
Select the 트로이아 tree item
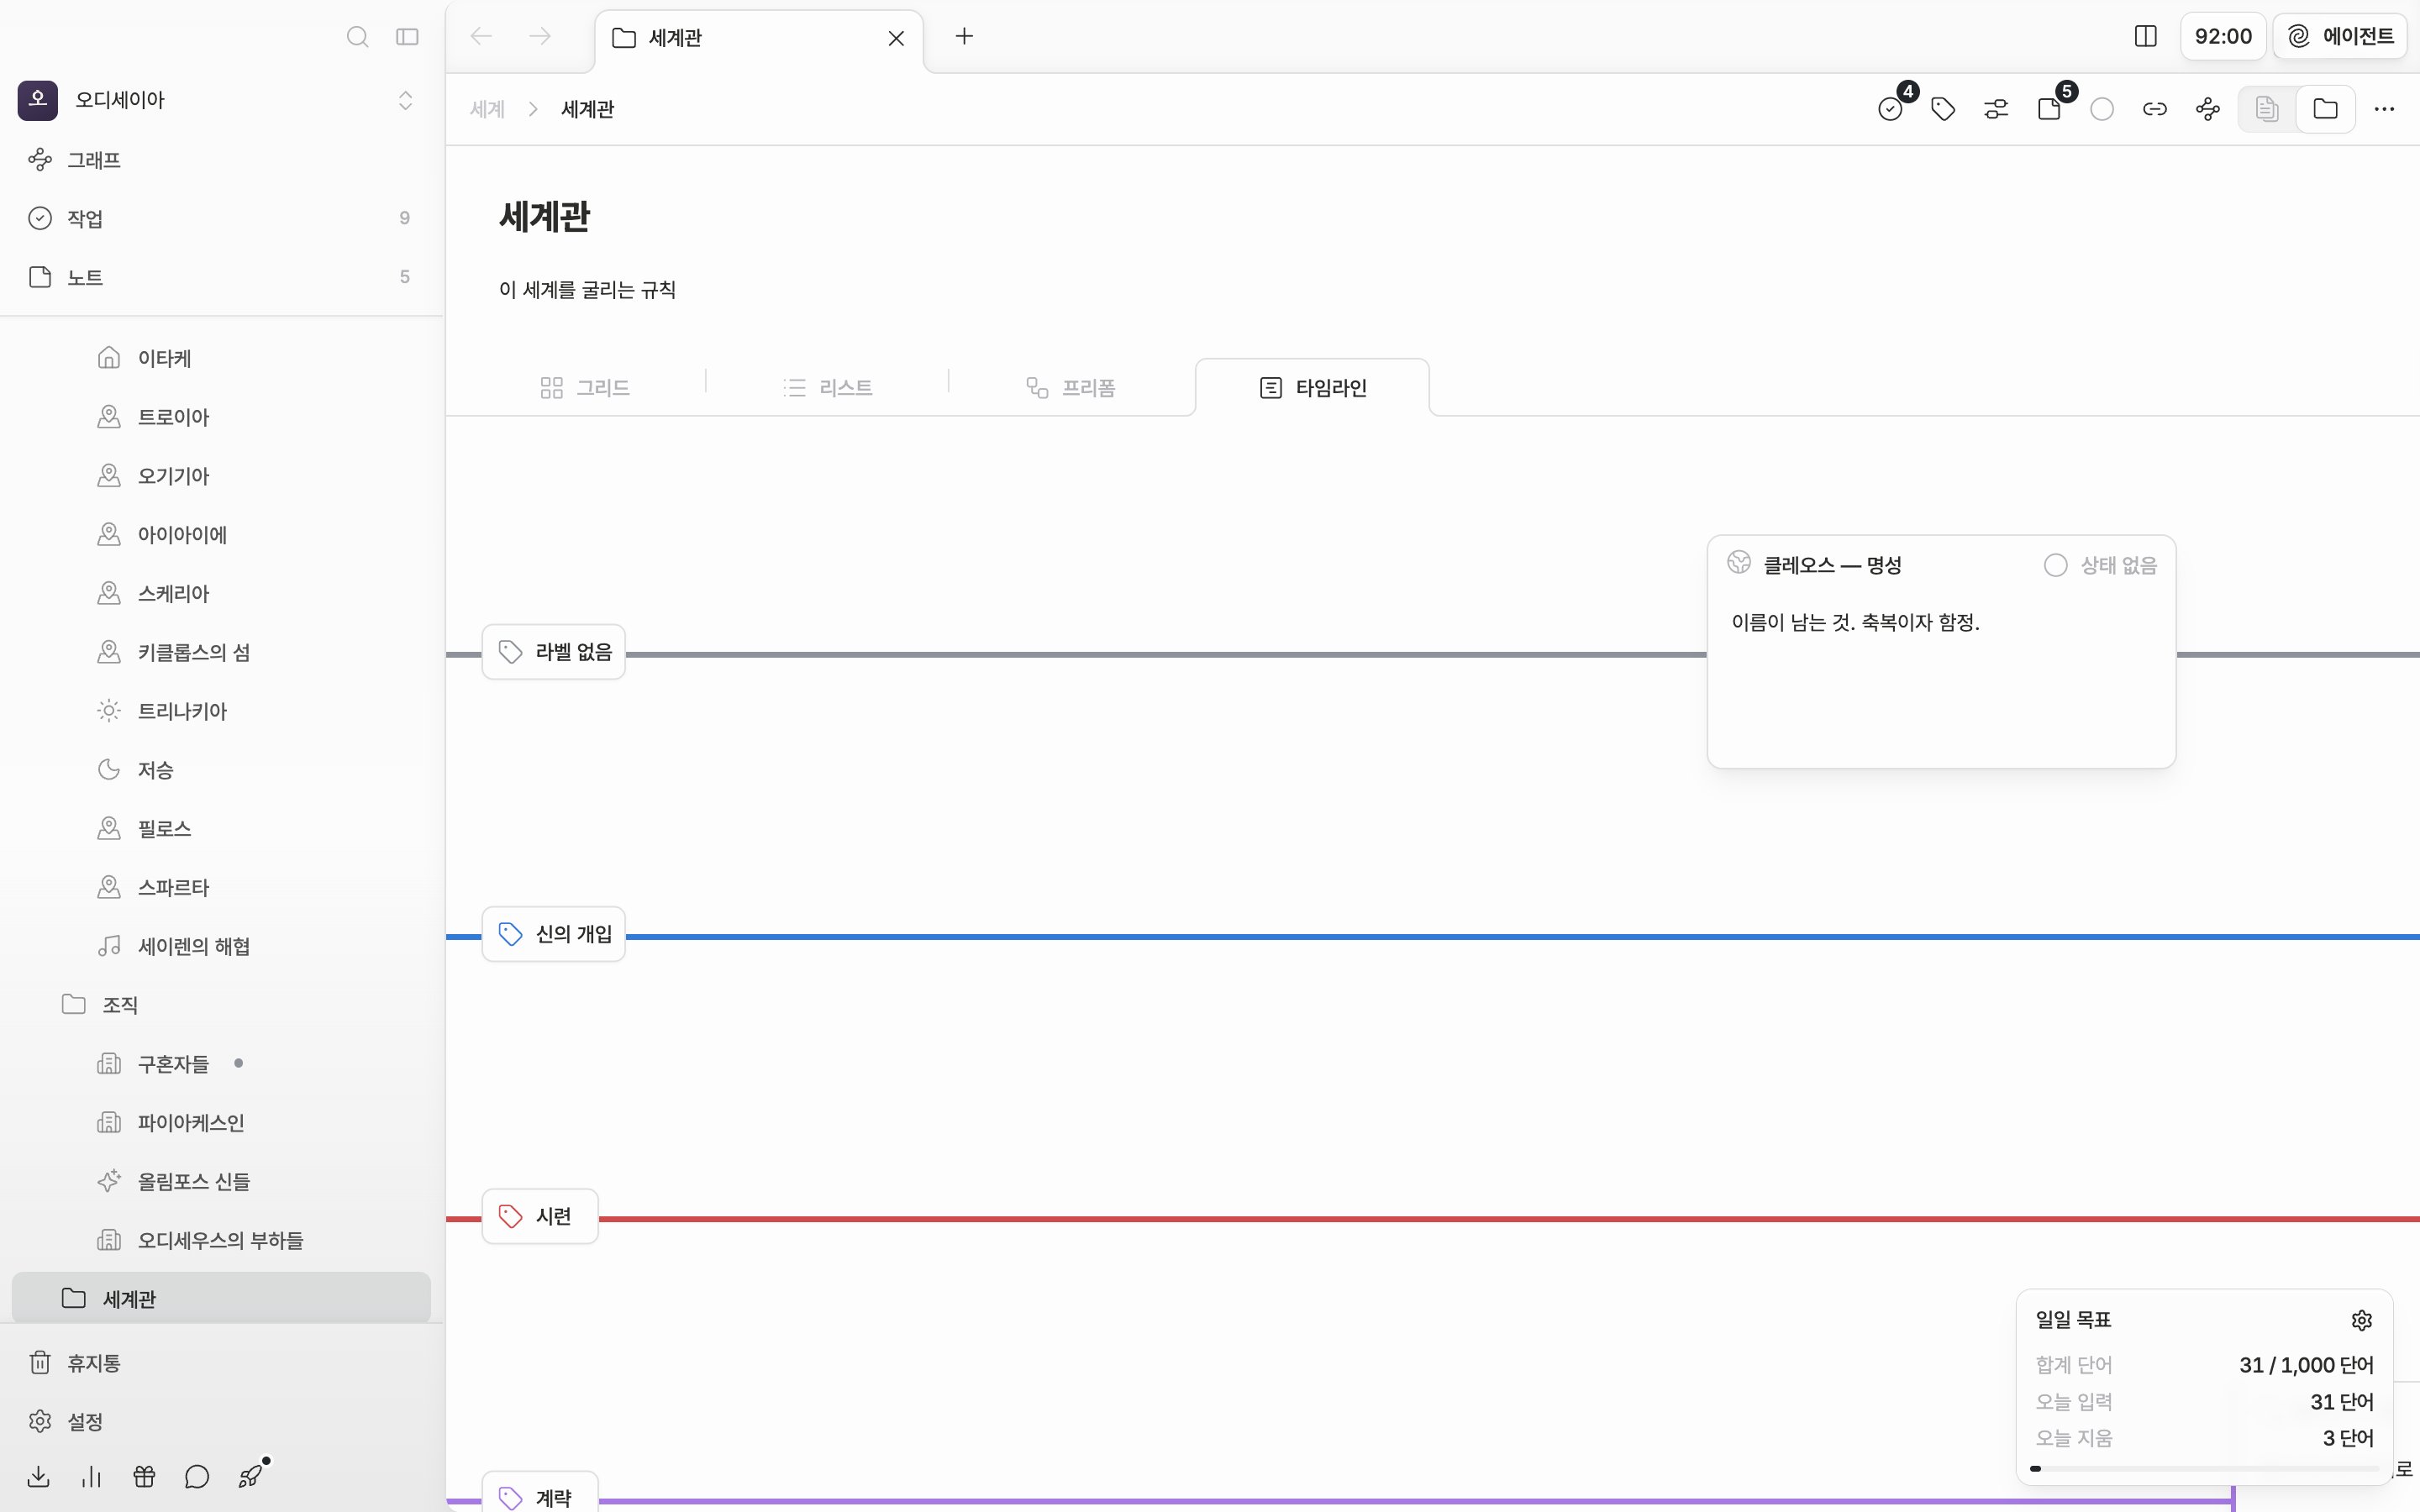221,417
